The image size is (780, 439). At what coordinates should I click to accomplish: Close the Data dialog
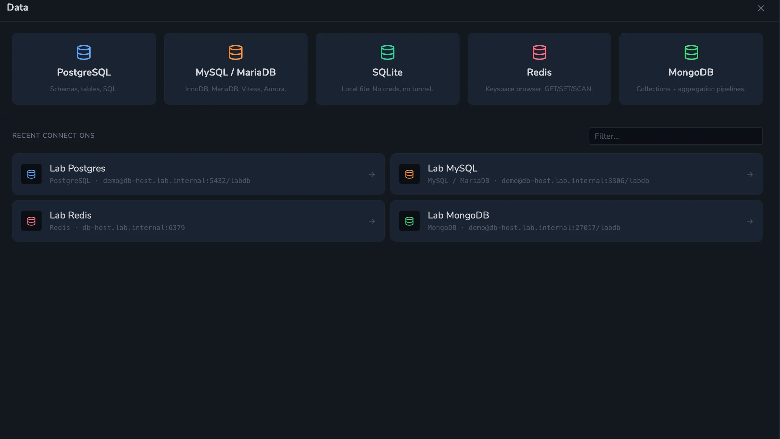(x=761, y=8)
